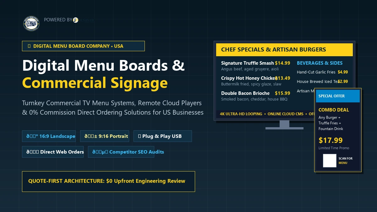Click the Double Bacon Brioche item
The image size is (377, 212).
pos(245,93)
